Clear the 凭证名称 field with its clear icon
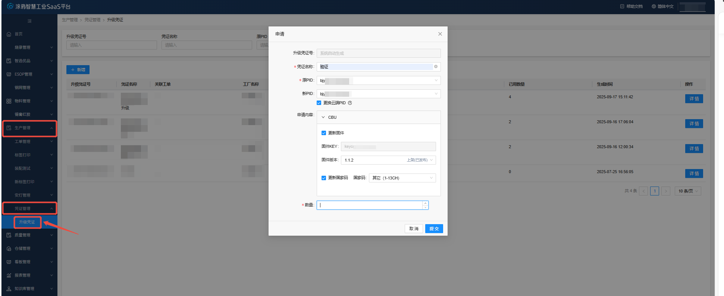724x296 pixels. point(436,67)
